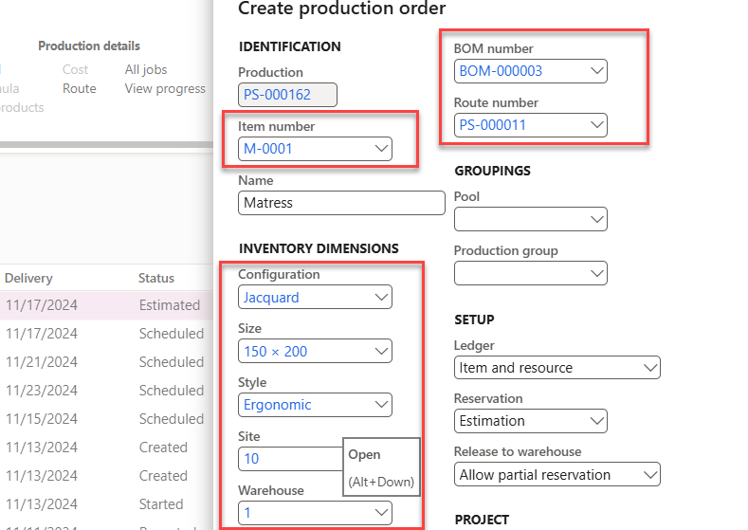The height and width of the screenshot is (530, 748).
Task: Expand the BOM number dropdown arrow
Action: pyautogui.click(x=596, y=71)
